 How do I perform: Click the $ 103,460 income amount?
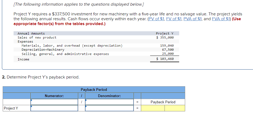(165, 59)
